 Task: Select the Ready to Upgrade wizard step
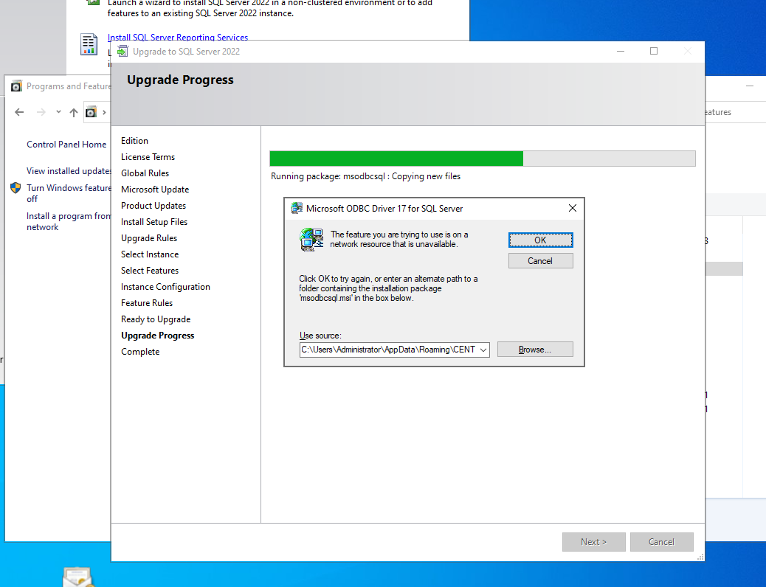pyautogui.click(x=156, y=319)
